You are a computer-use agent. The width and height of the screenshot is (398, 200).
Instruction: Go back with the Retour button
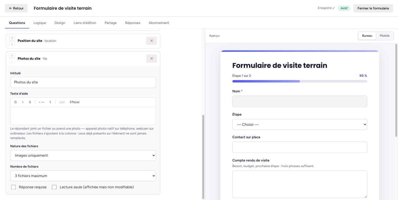pyautogui.click(x=16, y=8)
